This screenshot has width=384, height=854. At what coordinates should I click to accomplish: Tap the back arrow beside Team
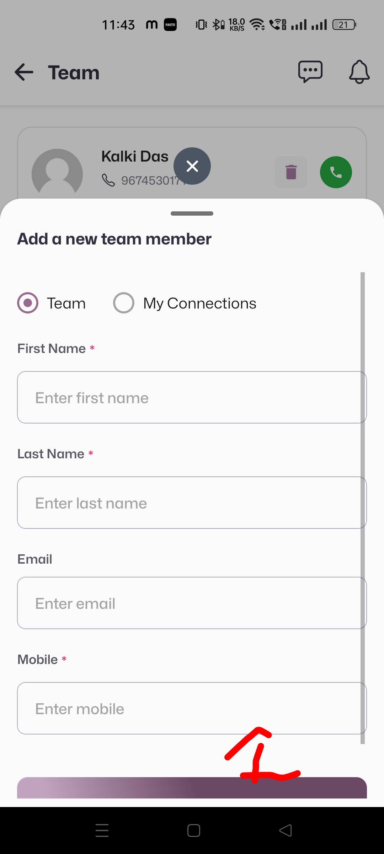pyautogui.click(x=24, y=72)
